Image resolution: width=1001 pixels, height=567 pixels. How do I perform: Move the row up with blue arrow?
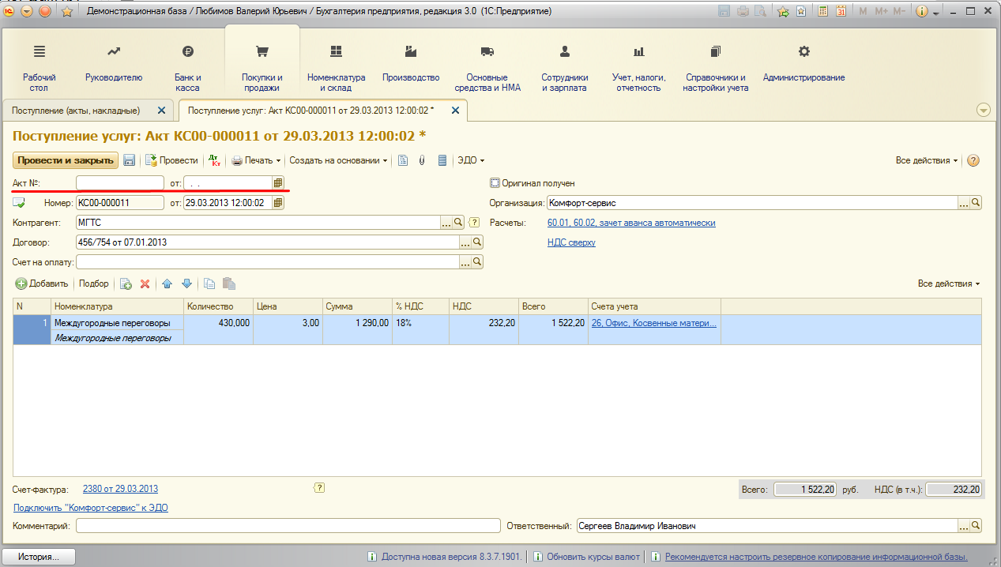pyautogui.click(x=167, y=283)
